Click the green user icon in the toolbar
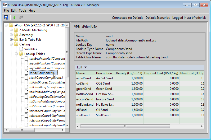The image size is (211, 140). tap(14, 17)
